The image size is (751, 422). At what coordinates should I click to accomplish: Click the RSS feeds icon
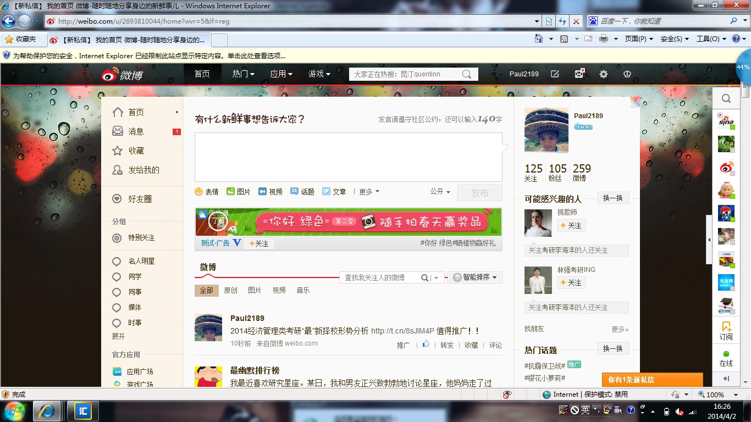(564, 39)
